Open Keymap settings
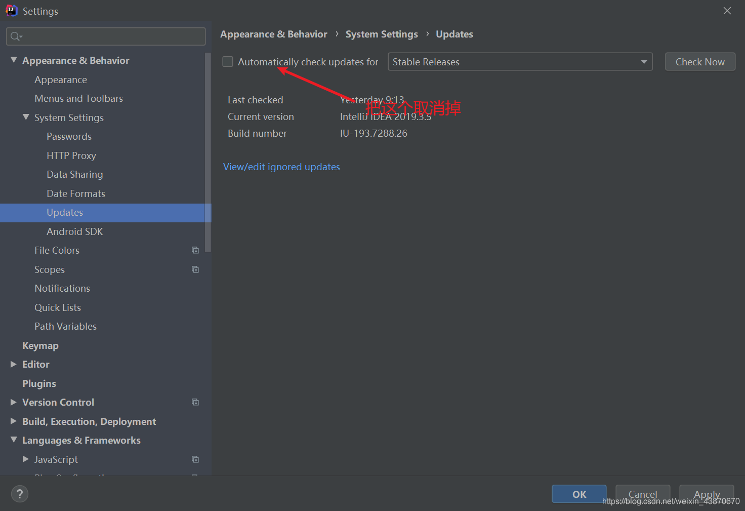 coord(40,345)
